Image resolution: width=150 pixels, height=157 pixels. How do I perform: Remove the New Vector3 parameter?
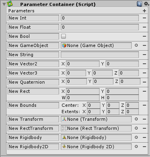click(x=144, y=73)
